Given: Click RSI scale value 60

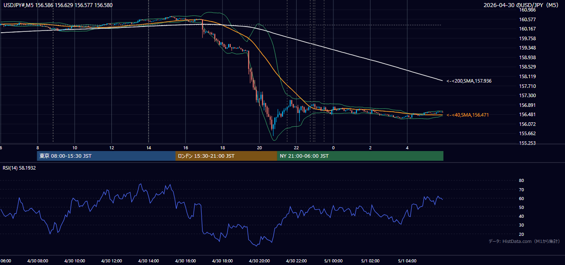Looking at the screenshot, I should point(521,198).
